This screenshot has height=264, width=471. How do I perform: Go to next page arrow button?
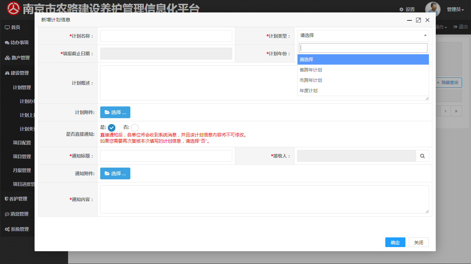(445, 111)
